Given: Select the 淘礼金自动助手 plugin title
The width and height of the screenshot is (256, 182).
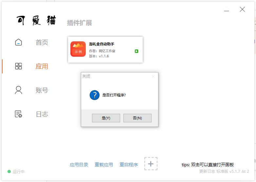Looking at the screenshot, I should coord(101,44).
